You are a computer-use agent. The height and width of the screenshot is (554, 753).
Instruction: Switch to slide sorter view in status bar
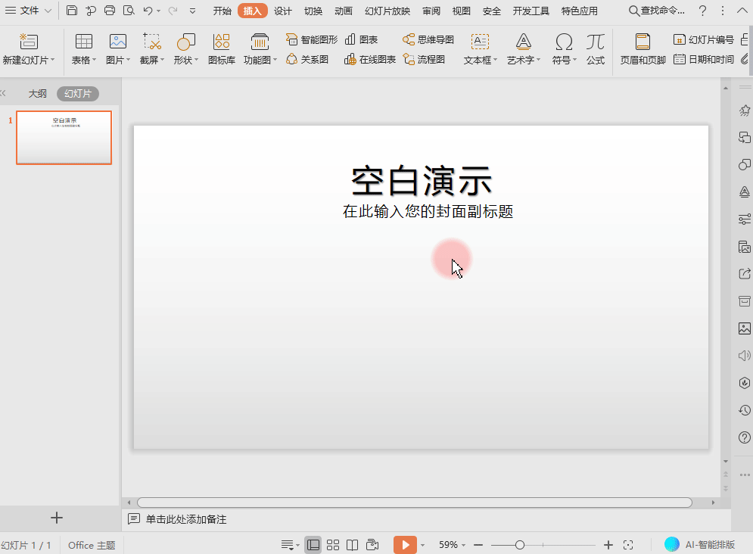pyautogui.click(x=332, y=545)
